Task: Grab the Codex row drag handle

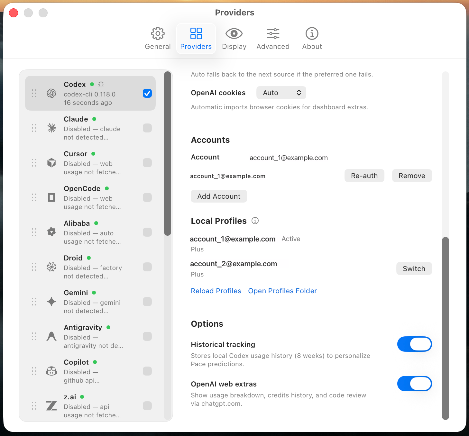Action: pos(34,93)
